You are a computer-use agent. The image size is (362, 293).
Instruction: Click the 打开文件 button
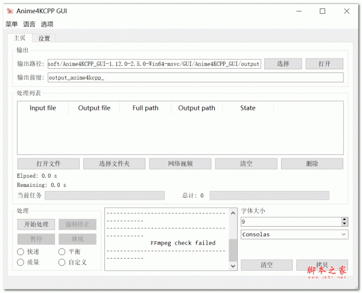click(x=48, y=163)
